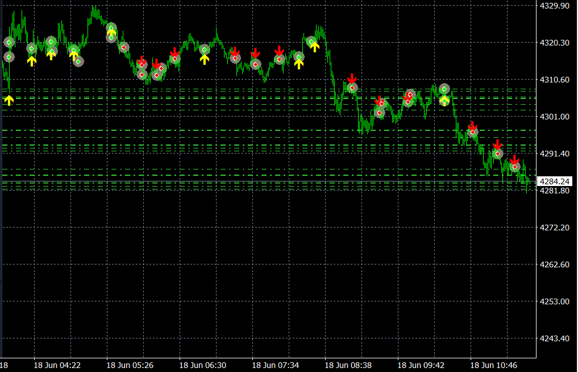Click the 4262.60 price axis label
The width and height of the screenshot is (578, 372).
click(554, 264)
